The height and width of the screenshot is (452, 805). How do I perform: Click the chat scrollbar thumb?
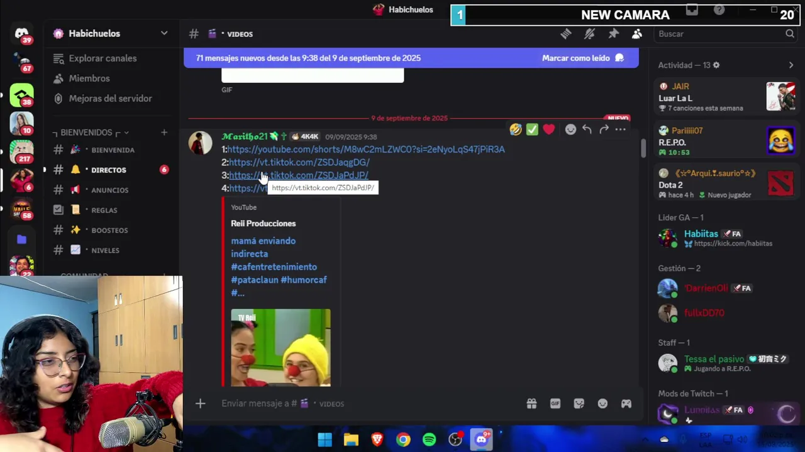(x=643, y=148)
